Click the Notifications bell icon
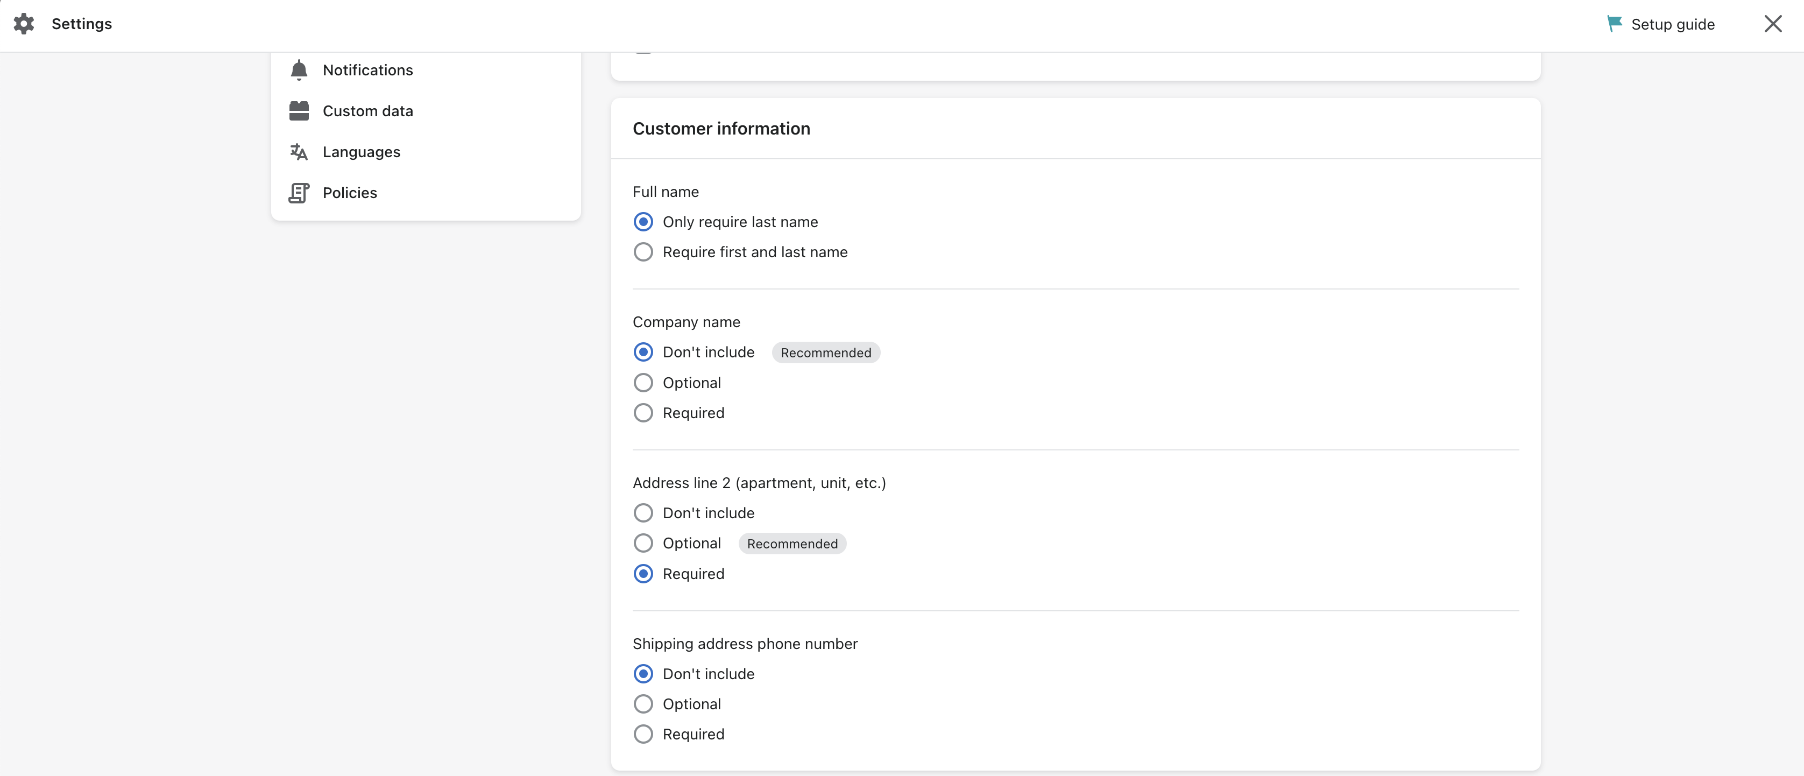The width and height of the screenshot is (1804, 776). click(x=299, y=69)
